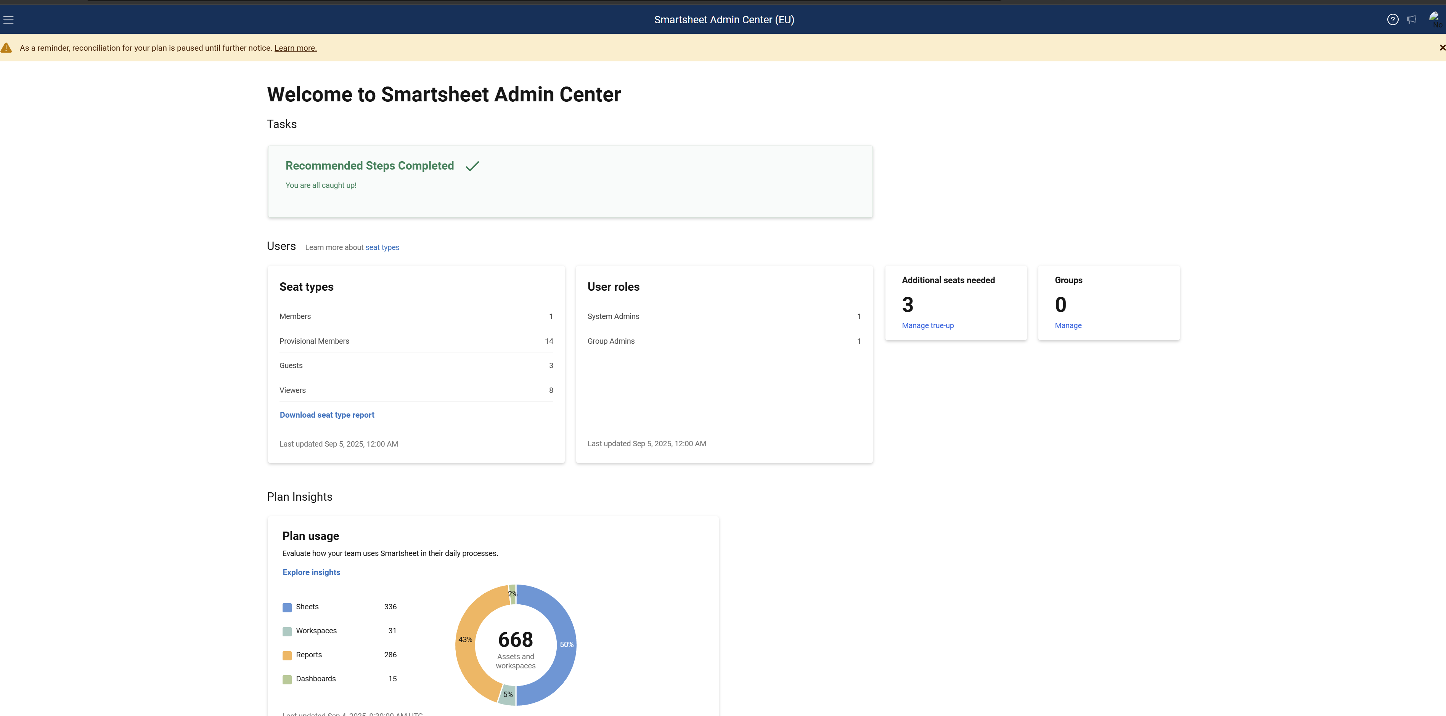Click the Provisional Members count 14
This screenshot has width=1446, height=716.
point(549,341)
